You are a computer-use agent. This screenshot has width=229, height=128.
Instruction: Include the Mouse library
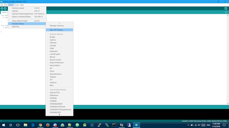click(59, 57)
